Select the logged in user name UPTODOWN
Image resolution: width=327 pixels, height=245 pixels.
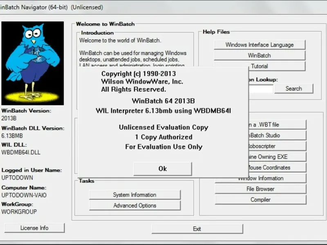pos(17,178)
